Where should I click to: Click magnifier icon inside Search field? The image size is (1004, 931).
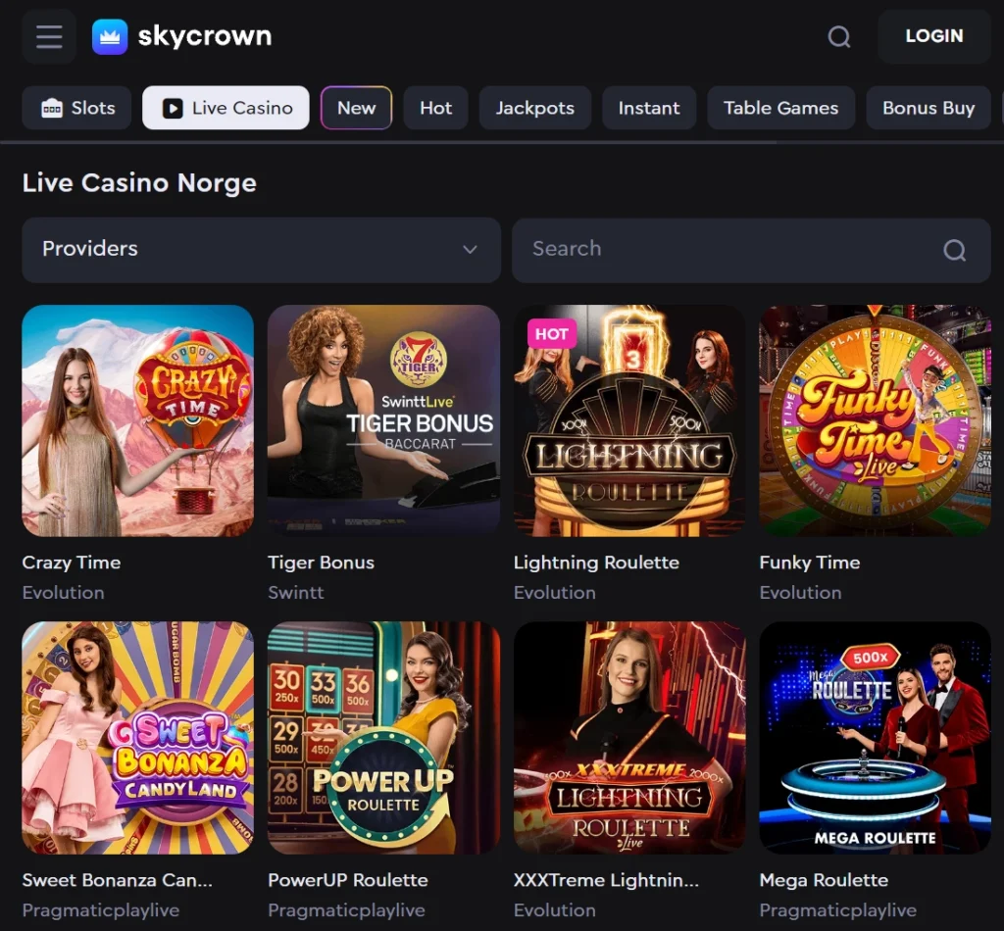954,250
